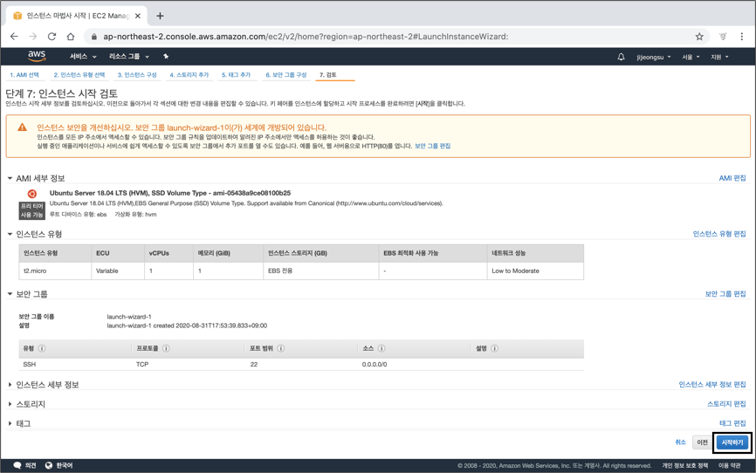
Task: Open the 태그 편집 link
Action: tap(732, 423)
